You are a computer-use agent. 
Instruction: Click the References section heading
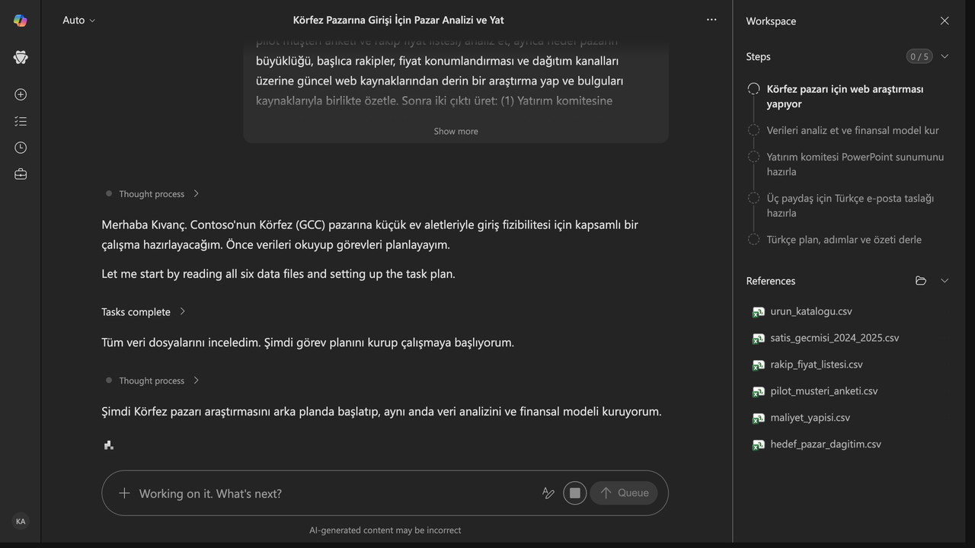[770, 281]
